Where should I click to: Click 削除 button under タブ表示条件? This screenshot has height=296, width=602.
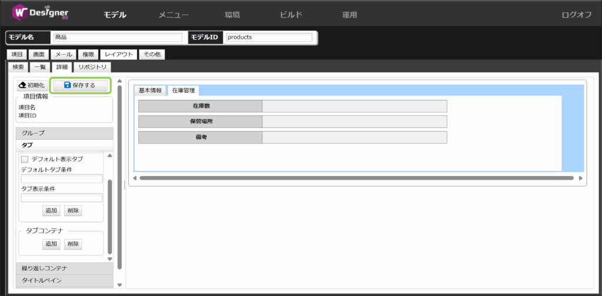pyautogui.click(x=73, y=210)
